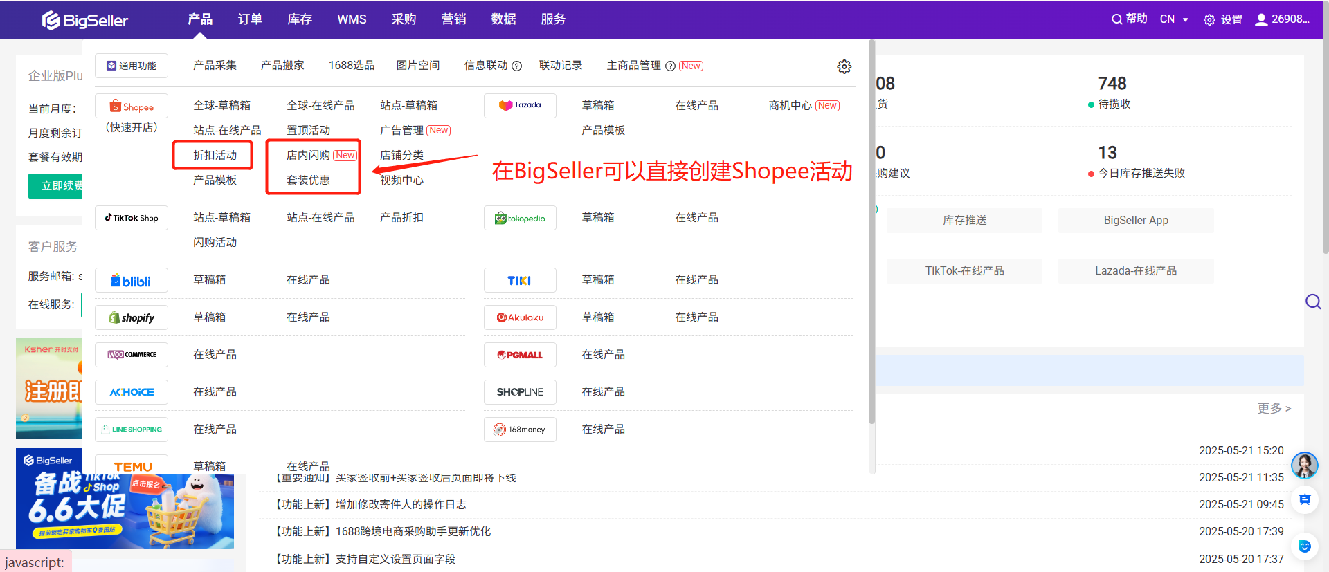Click the help icon next to 信息联动
Screen dimensions: 1329x572
(x=516, y=66)
